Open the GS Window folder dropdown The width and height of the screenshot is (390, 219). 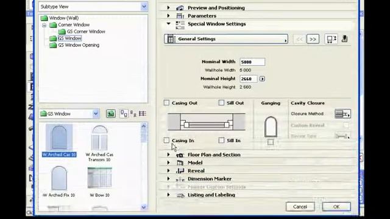click(96, 114)
